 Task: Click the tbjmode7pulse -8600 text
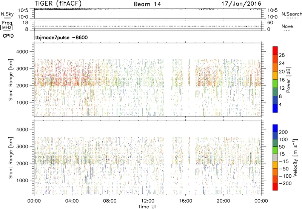click(x=62, y=37)
